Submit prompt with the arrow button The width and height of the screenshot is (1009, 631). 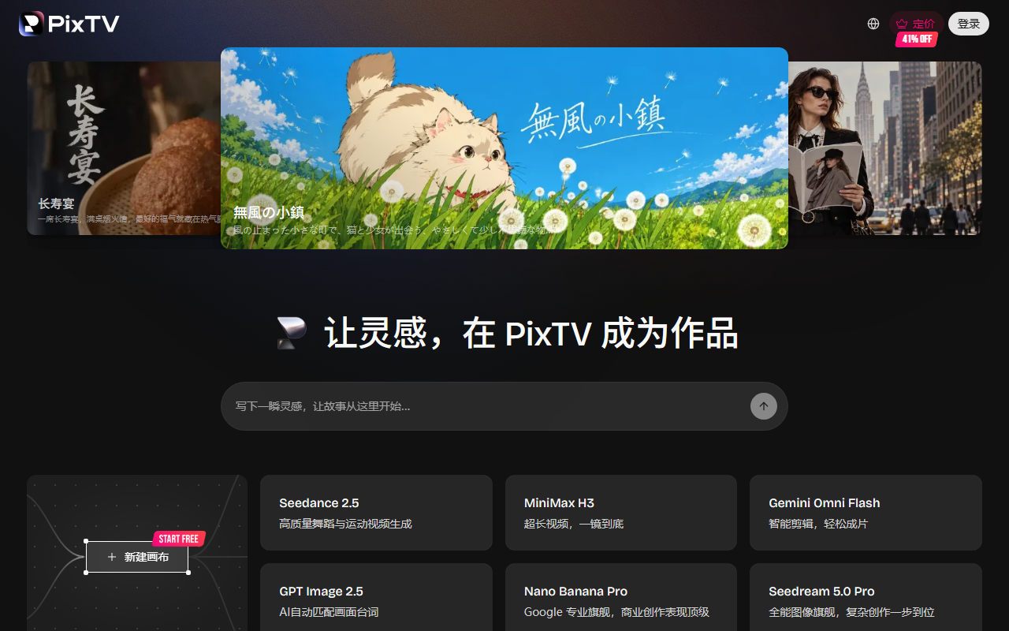(764, 406)
